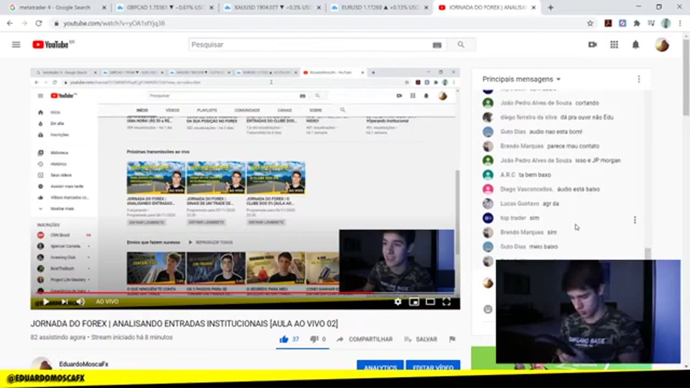Open ANALYTICS for this video
690x388 pixels.
[380, 365]
